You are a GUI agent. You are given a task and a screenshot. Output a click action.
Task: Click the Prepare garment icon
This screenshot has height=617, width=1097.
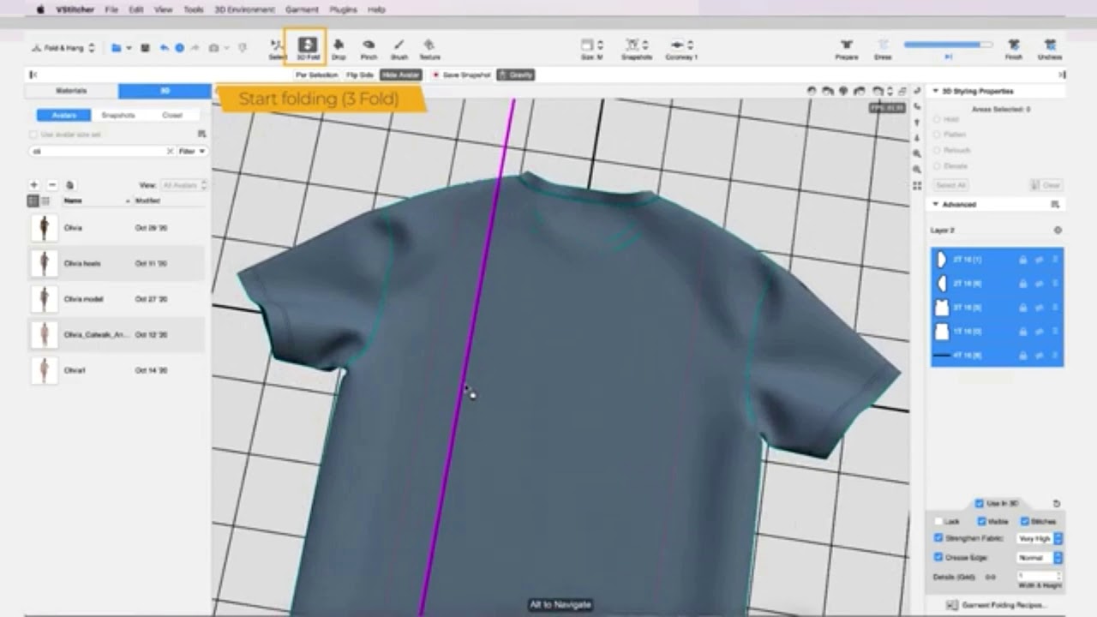(847, 48)
